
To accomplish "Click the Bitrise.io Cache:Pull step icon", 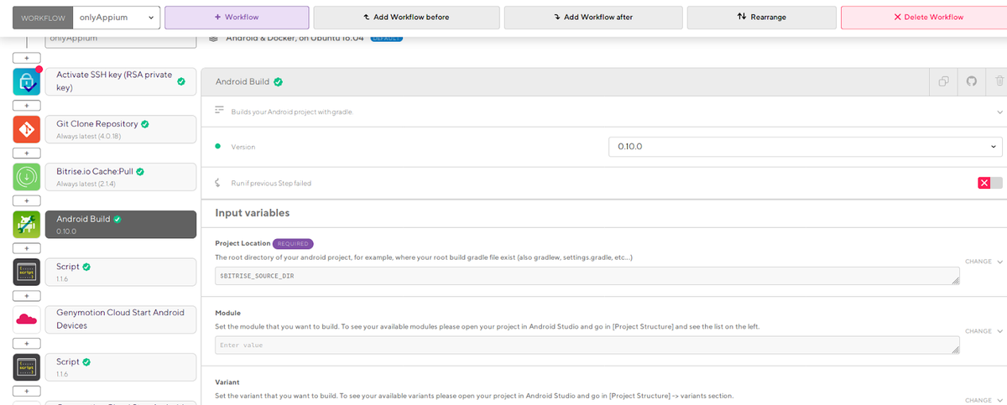I will 27,177.
